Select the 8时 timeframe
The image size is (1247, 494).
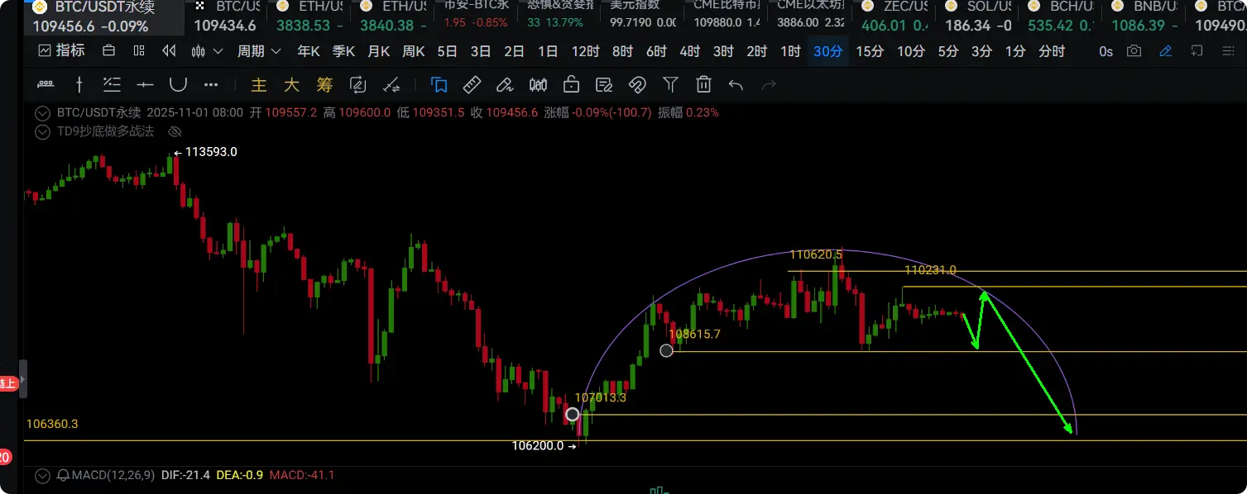pos(622,51)
